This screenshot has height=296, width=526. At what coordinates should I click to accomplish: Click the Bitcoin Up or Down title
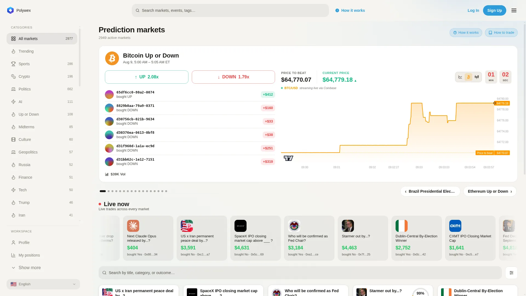click(151, 56)
